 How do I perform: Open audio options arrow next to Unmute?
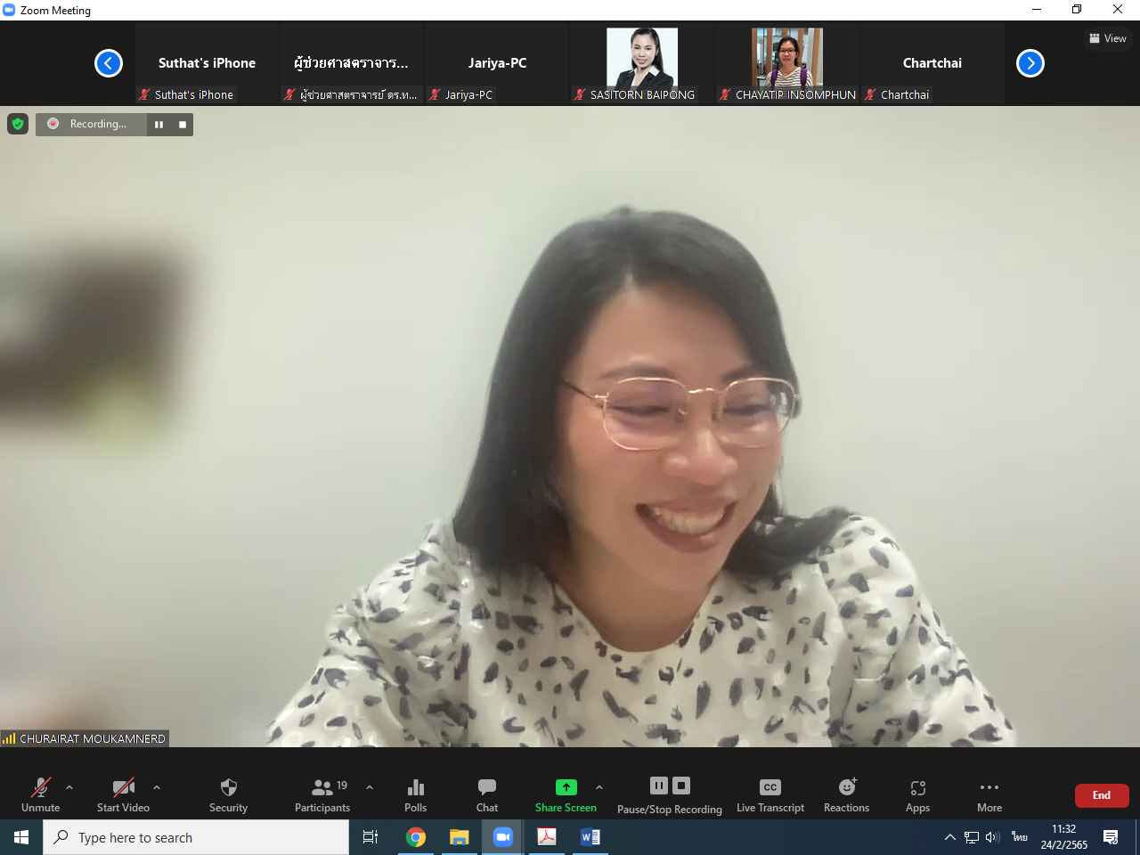[x=69, y=787]
